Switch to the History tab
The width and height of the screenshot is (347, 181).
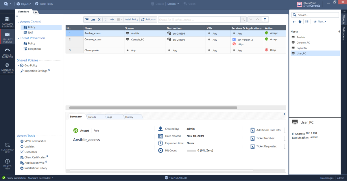tap(129, 117)
